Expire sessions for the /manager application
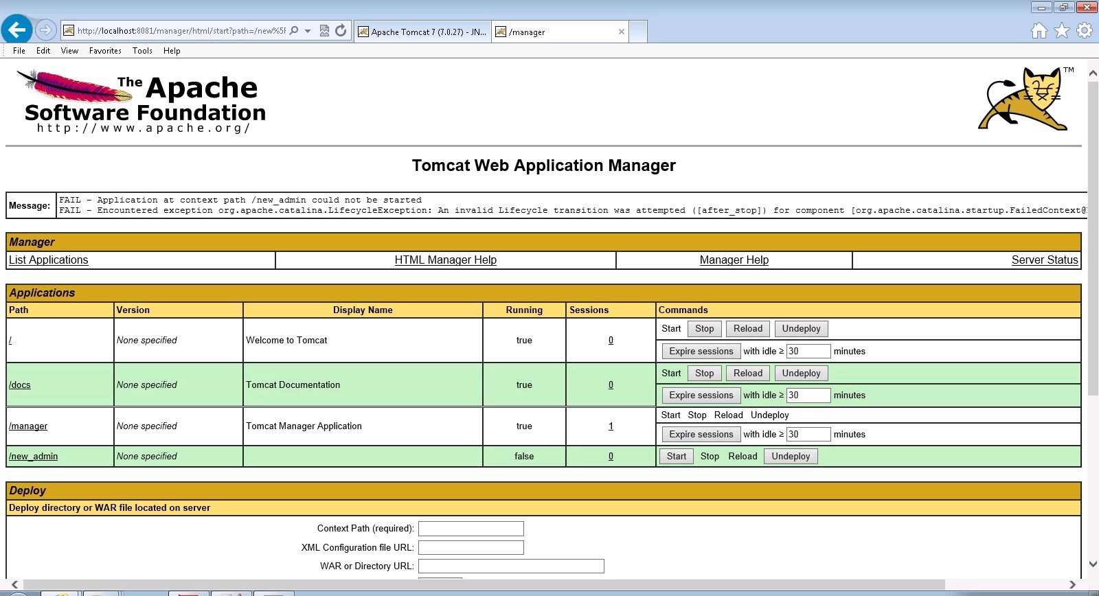The width and height of the screenshot is (1099, 596). click(x=701, y=435)
